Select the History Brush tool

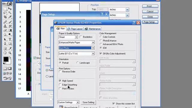(10, 26)
